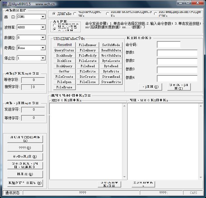Choose the lower selected radio in the small group box

tap(54, 29)
